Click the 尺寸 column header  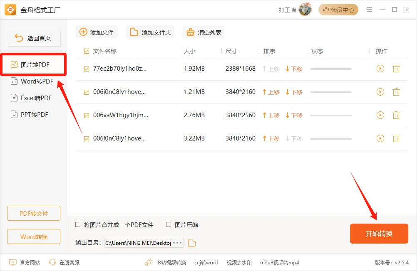tap(231, 51)
